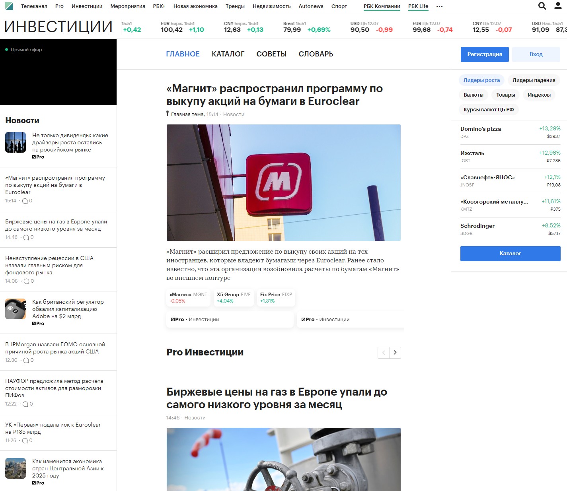Open comments on the JPMorgan FOMO news

[x=27, y=360]
